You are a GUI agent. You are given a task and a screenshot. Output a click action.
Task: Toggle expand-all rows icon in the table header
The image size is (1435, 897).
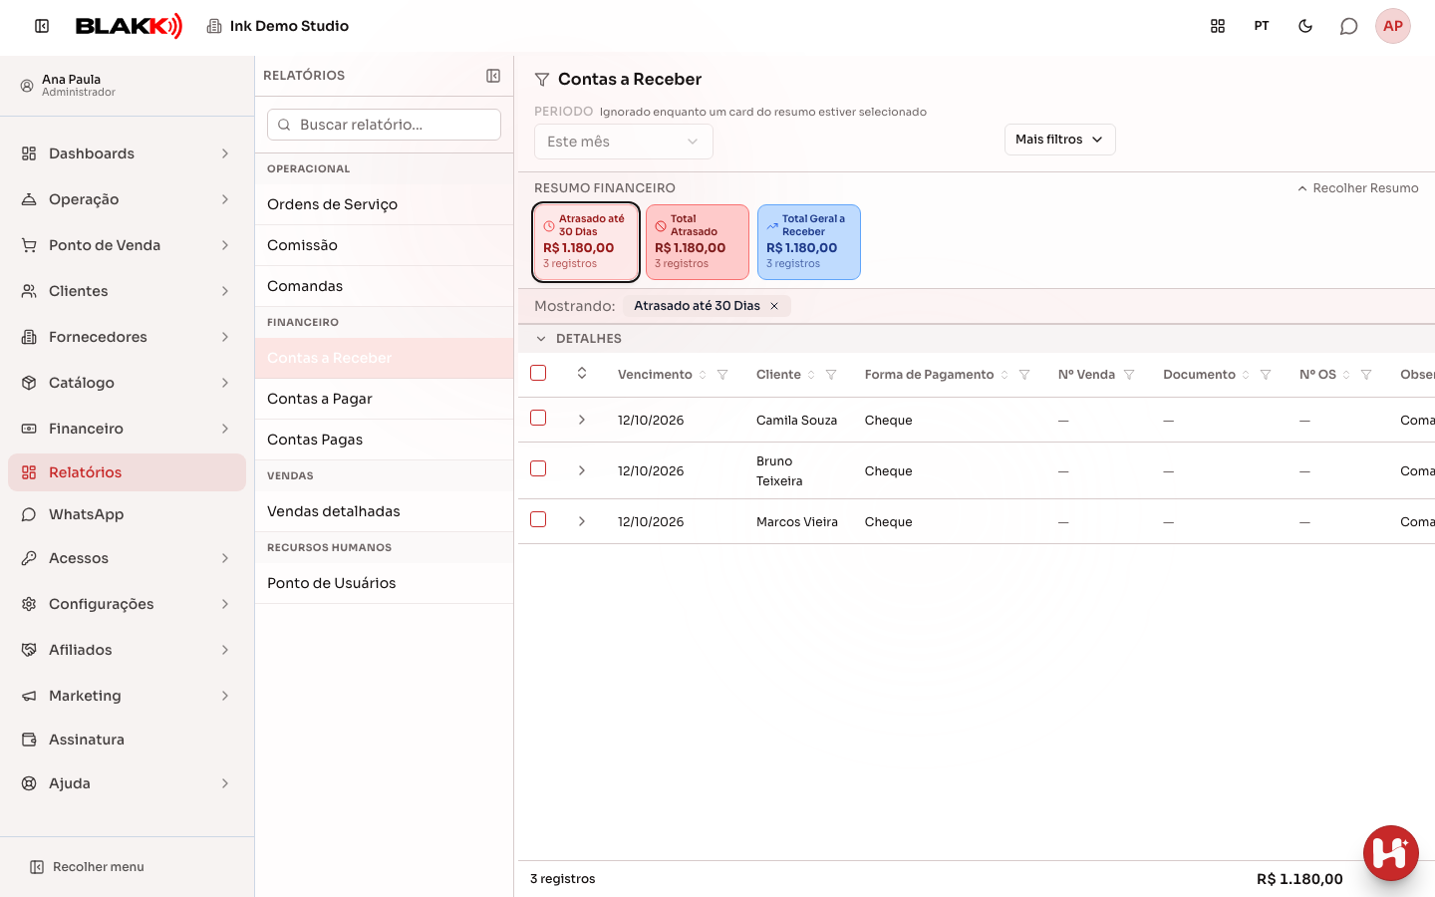[582, 373]
